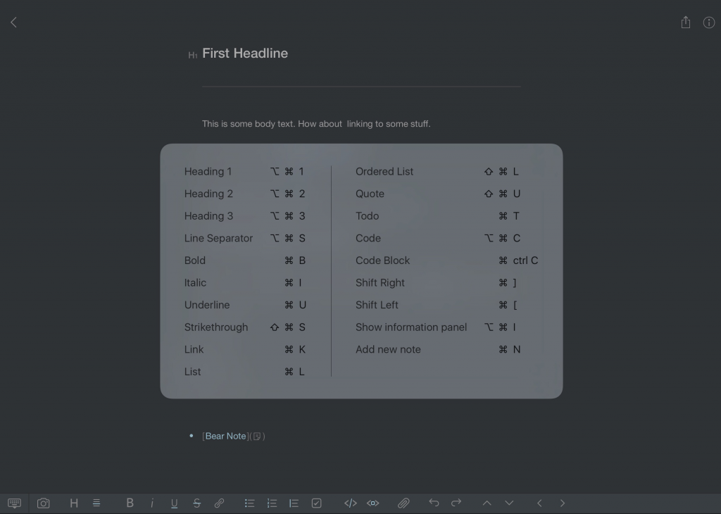
Task: Click the Add new note shortcut entry
Action: click(438, 349)
